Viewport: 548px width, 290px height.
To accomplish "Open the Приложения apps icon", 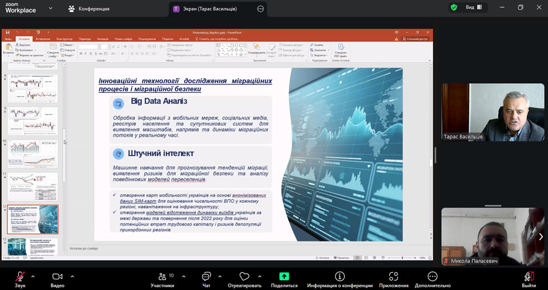I will coord(393,277).
